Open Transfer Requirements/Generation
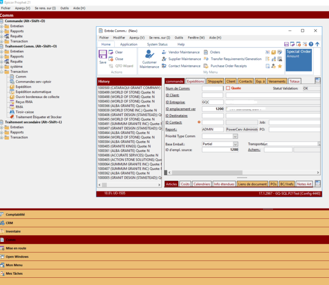This screenshot has height=285, width=329. 233,59
